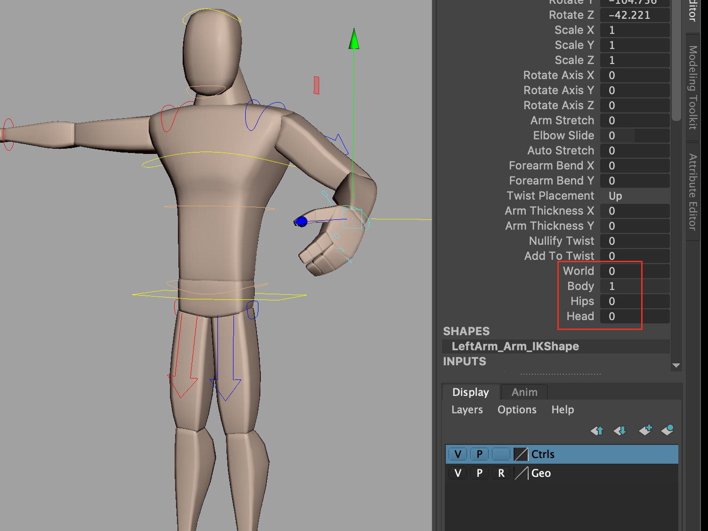Toggle playback P on the Ctrls layer
The width and height of the screenshot is (708, 531).
click(479, 454)
